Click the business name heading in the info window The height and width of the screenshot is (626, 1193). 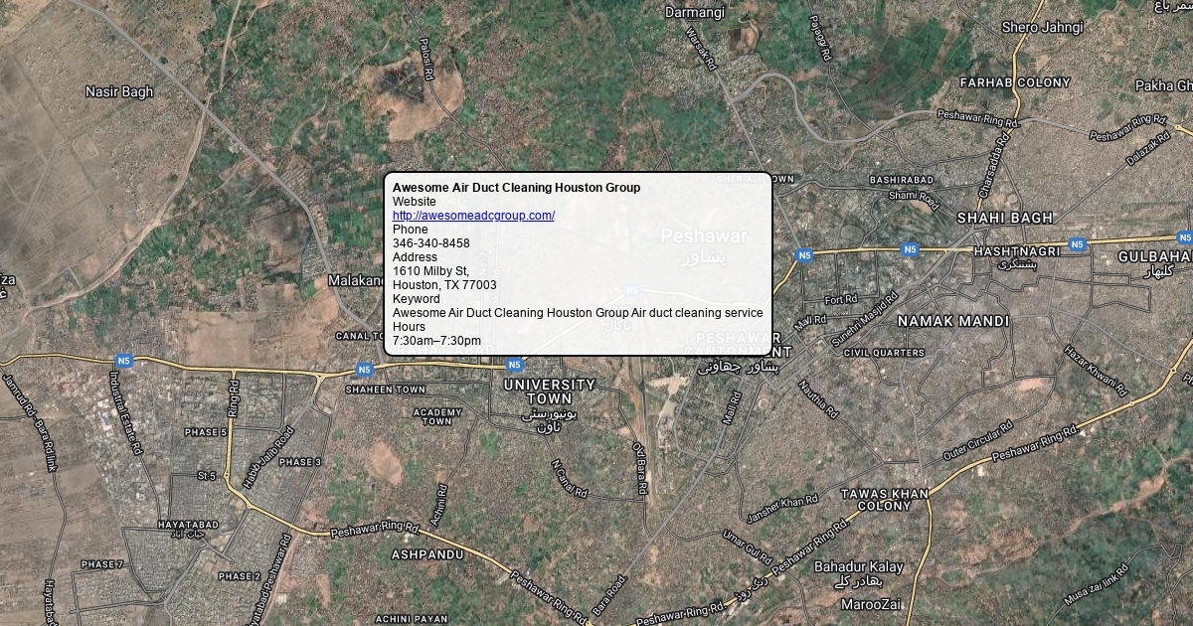click(516, 188)
